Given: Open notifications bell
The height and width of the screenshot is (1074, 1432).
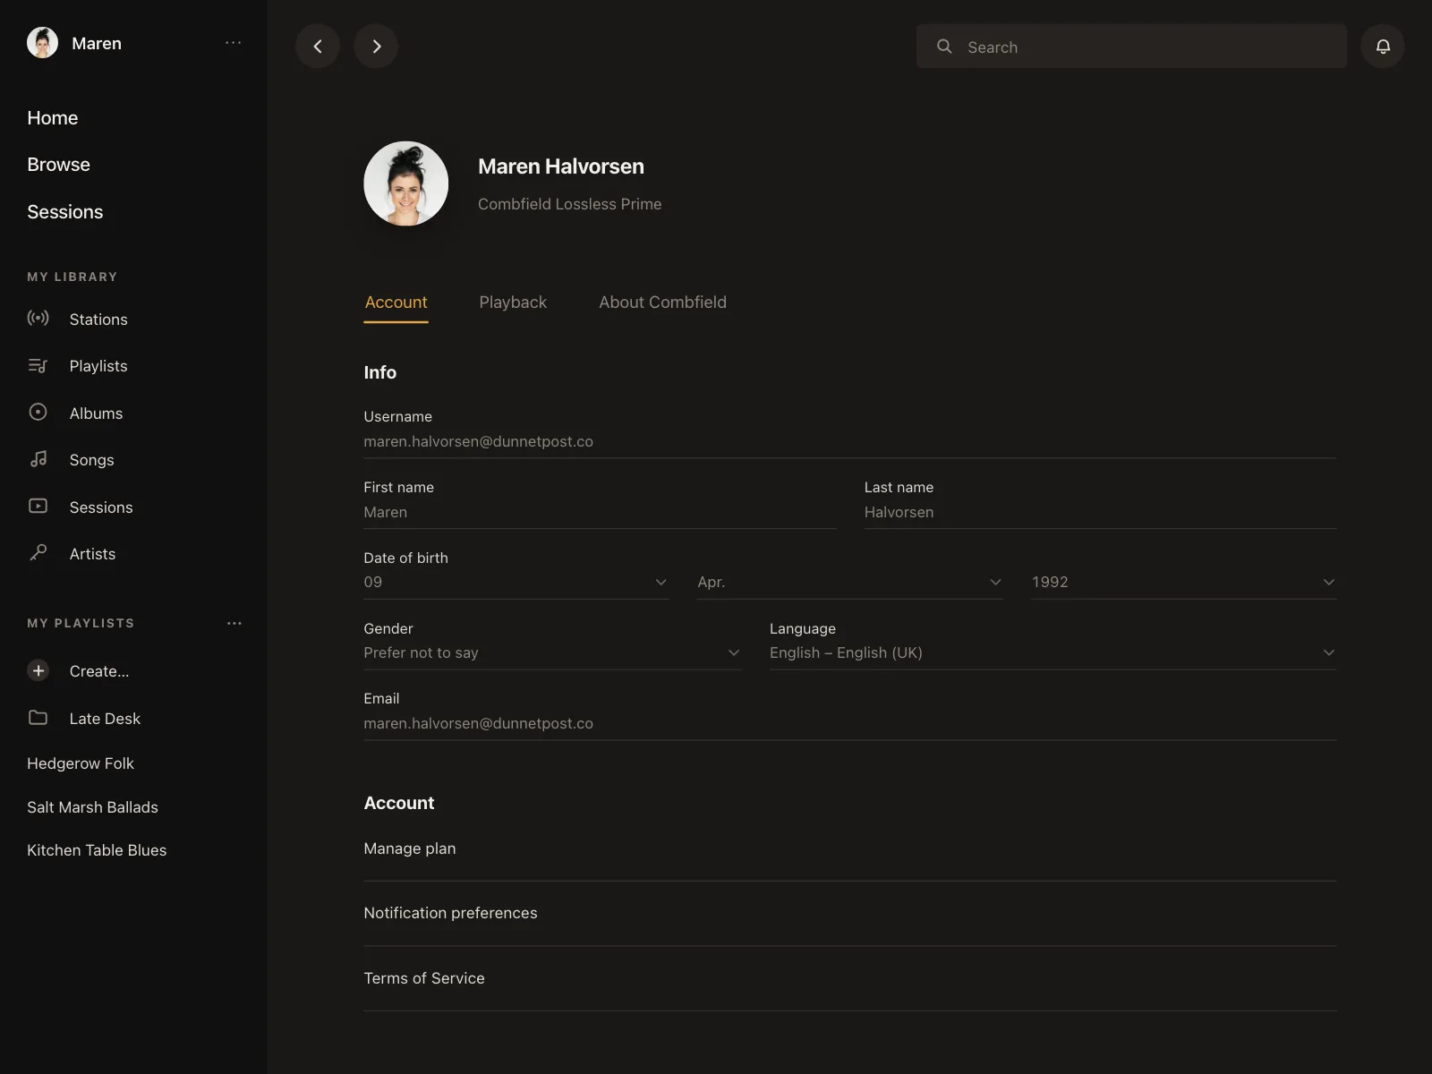Looking at the screenshot, I should [1383, 47].
